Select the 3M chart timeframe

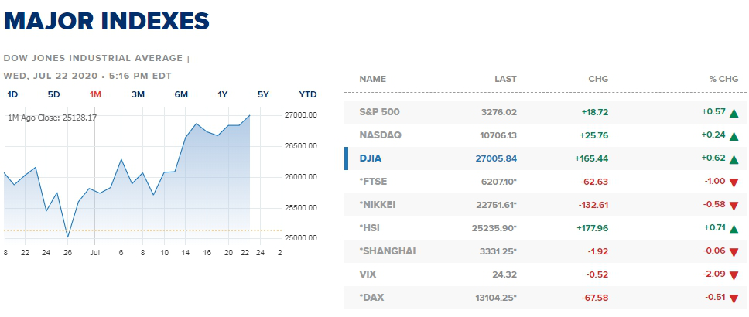[138, 94]
